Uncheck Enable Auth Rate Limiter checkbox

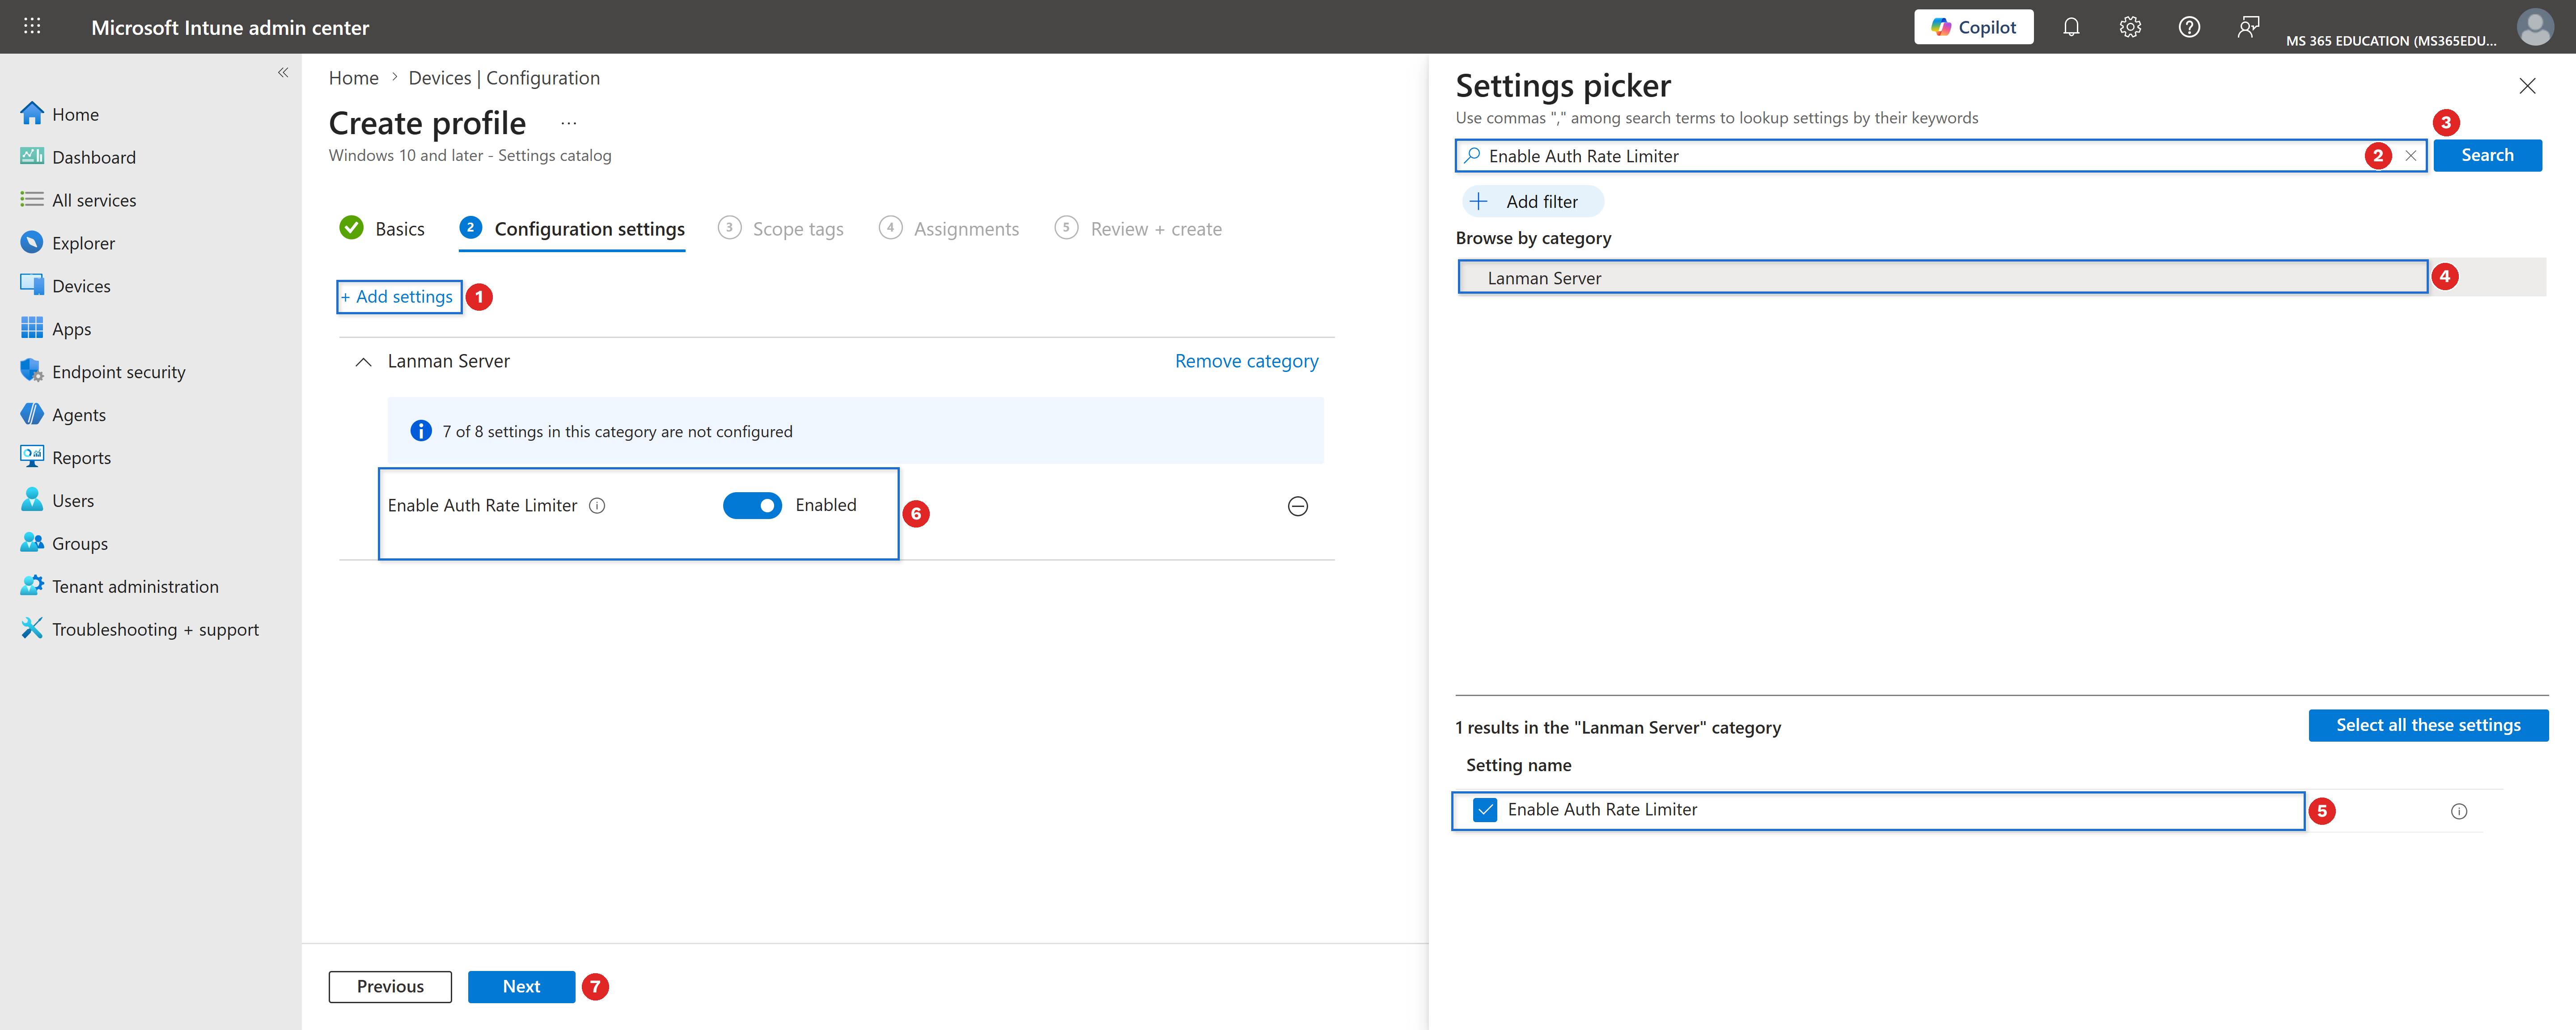tap(1485, 810)
